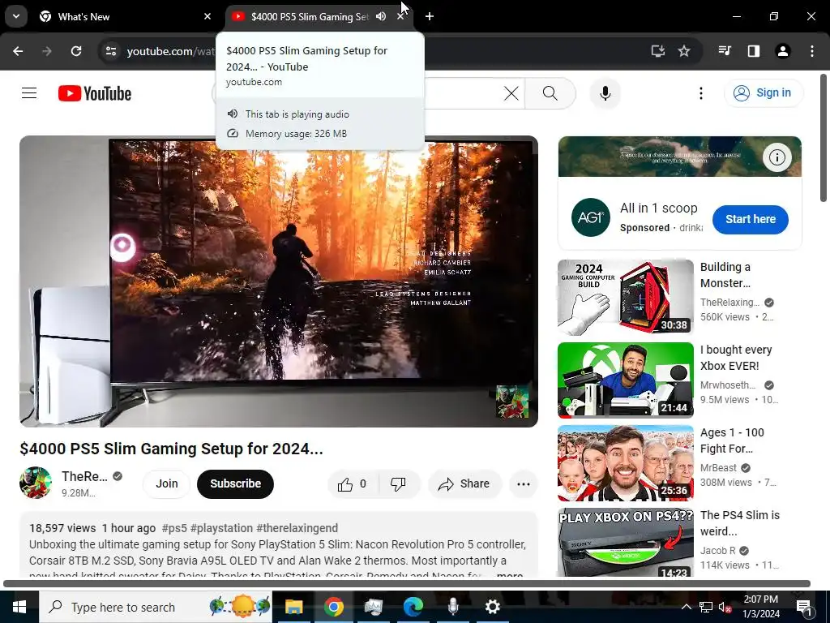Click the Share button
The image size is (830, 623).
click(464, 483)
